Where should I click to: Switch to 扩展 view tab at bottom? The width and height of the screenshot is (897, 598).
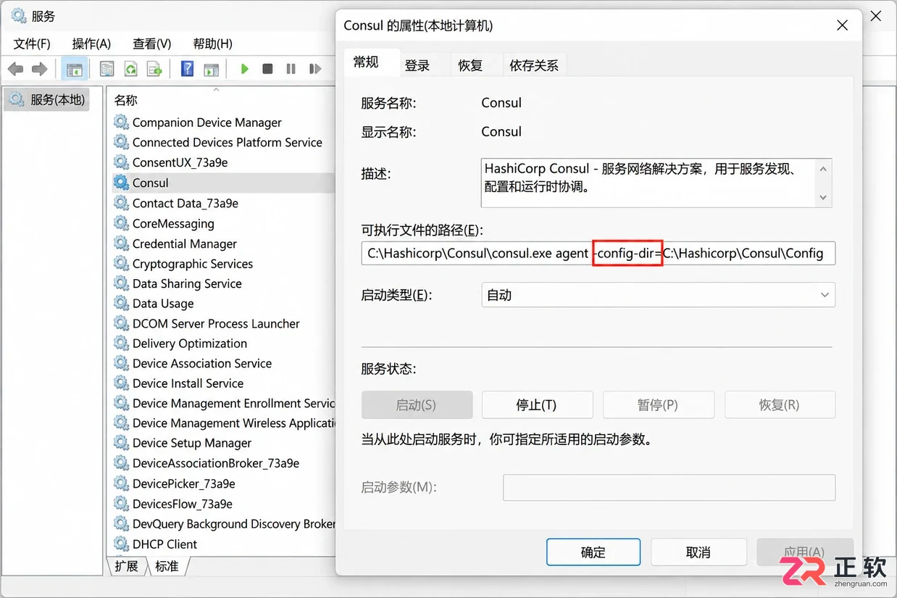pyautogui.click(x=126, y=566)
